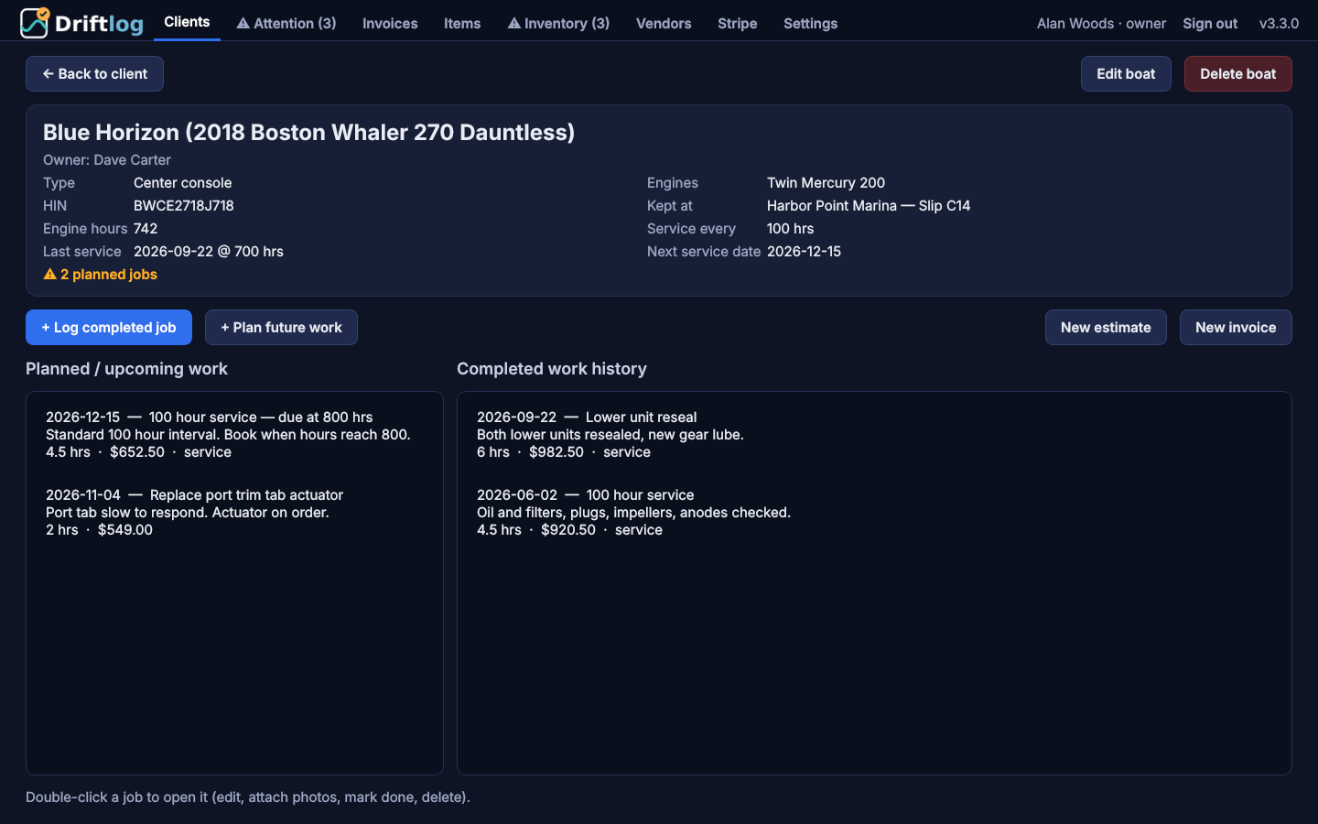The height and width of the screenshot is (824, 1318).
Task: Click the Edit boat button
Action: tap(1126, 74)
